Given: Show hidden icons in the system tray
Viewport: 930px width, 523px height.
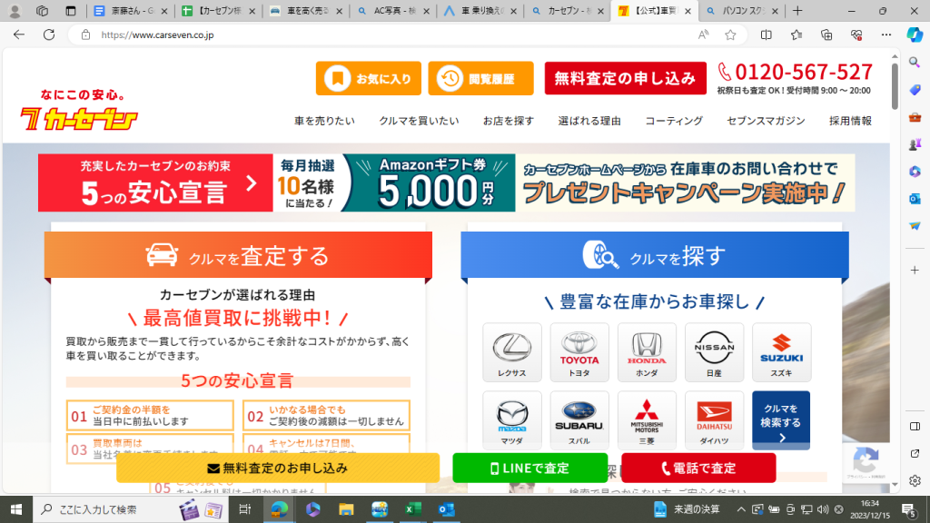Looking at the screenshot, I should (x=741, y=509).
